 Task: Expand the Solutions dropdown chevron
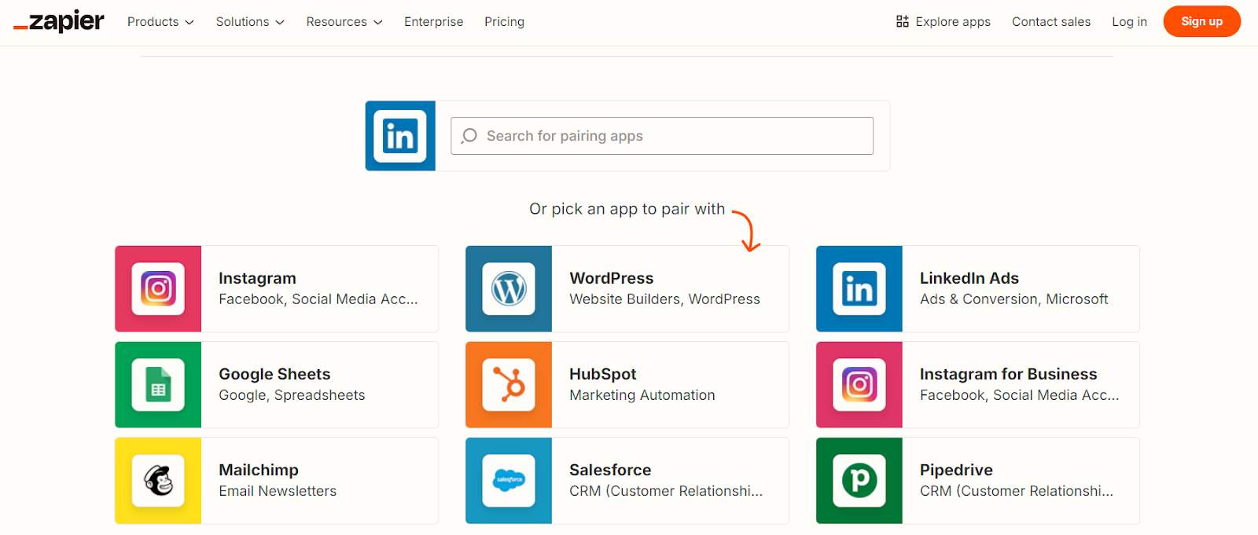280,22
